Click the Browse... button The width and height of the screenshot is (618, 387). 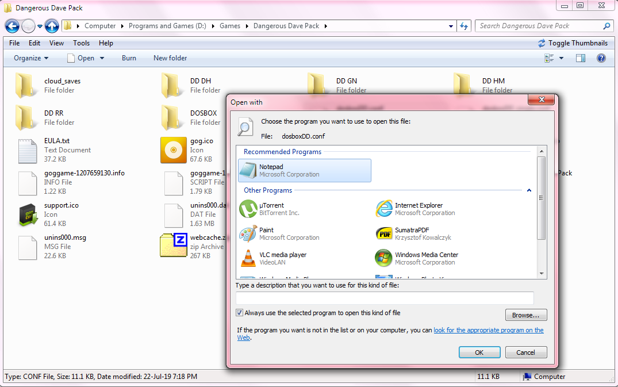[x=526, y=315]
